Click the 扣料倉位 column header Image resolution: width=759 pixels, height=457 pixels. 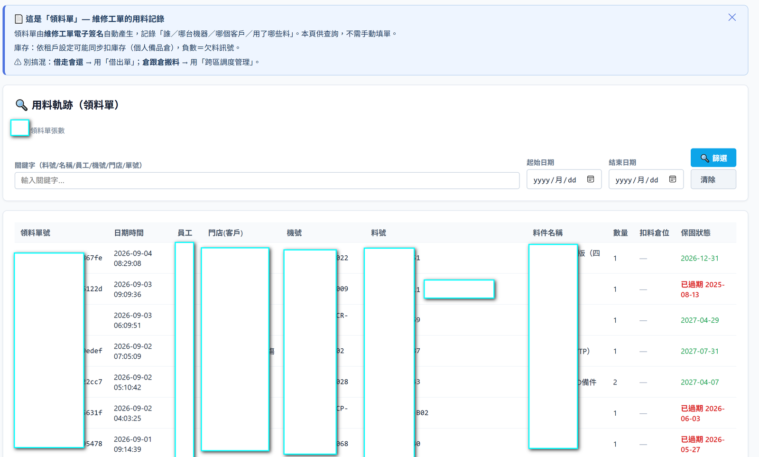click(654, 233)
